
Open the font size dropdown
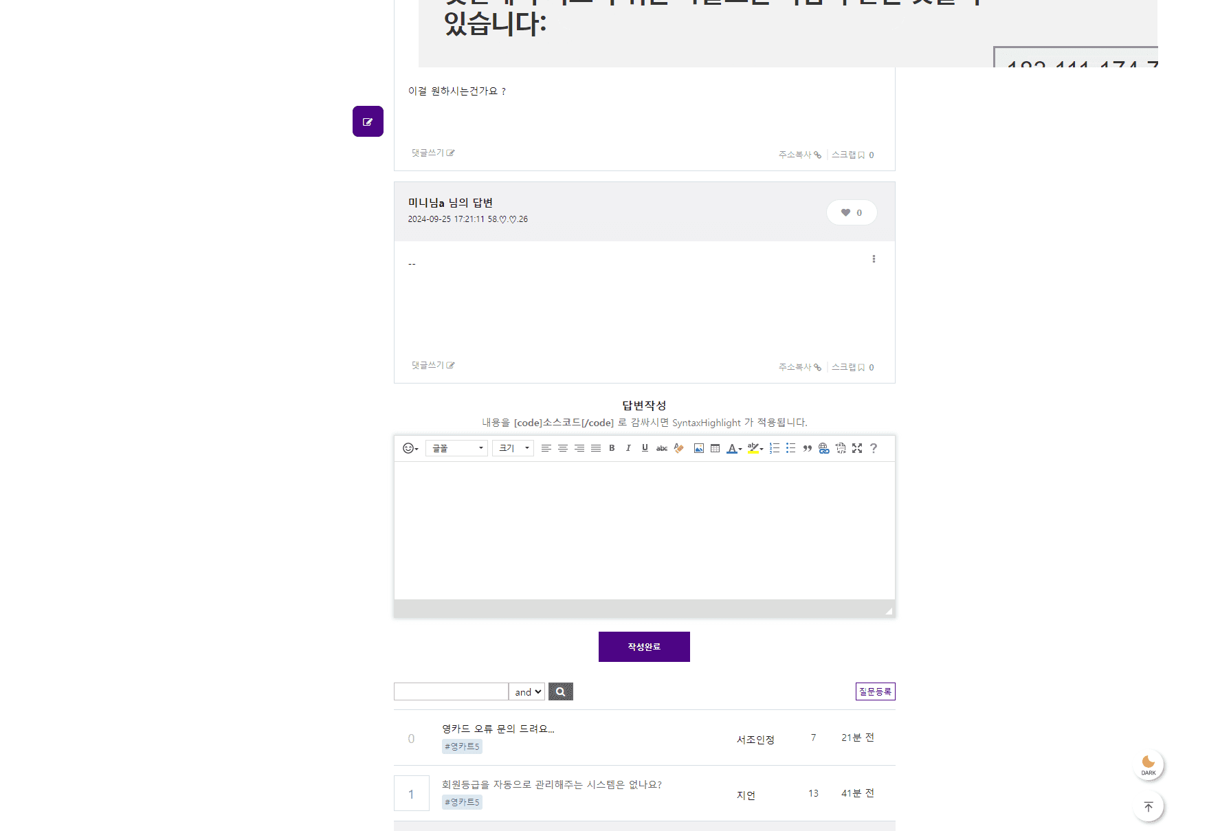[x=513, y=448]
